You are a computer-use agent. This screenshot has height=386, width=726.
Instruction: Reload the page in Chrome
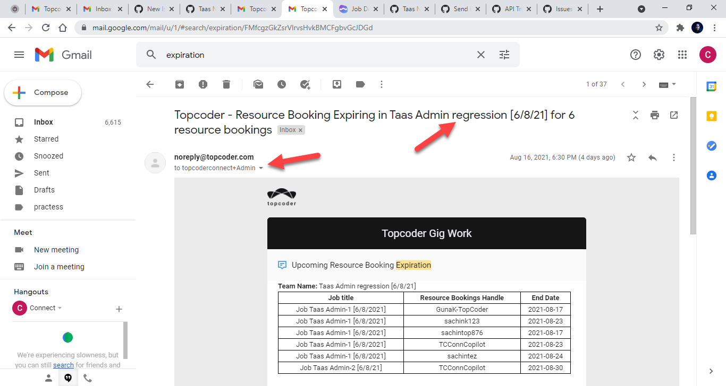pos(46,28)
